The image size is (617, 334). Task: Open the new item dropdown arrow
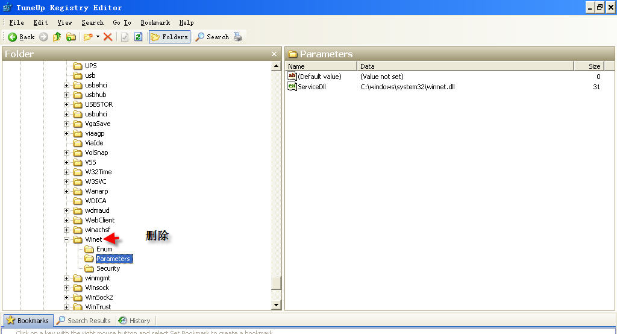pos(98,37)
